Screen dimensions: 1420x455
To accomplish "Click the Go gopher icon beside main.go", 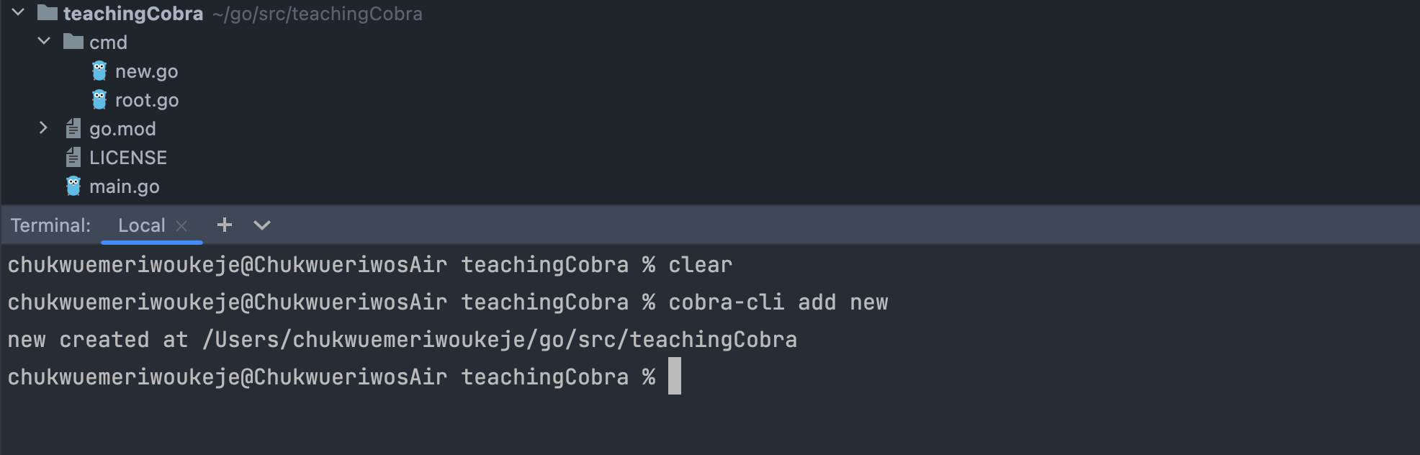I will 73,186.
